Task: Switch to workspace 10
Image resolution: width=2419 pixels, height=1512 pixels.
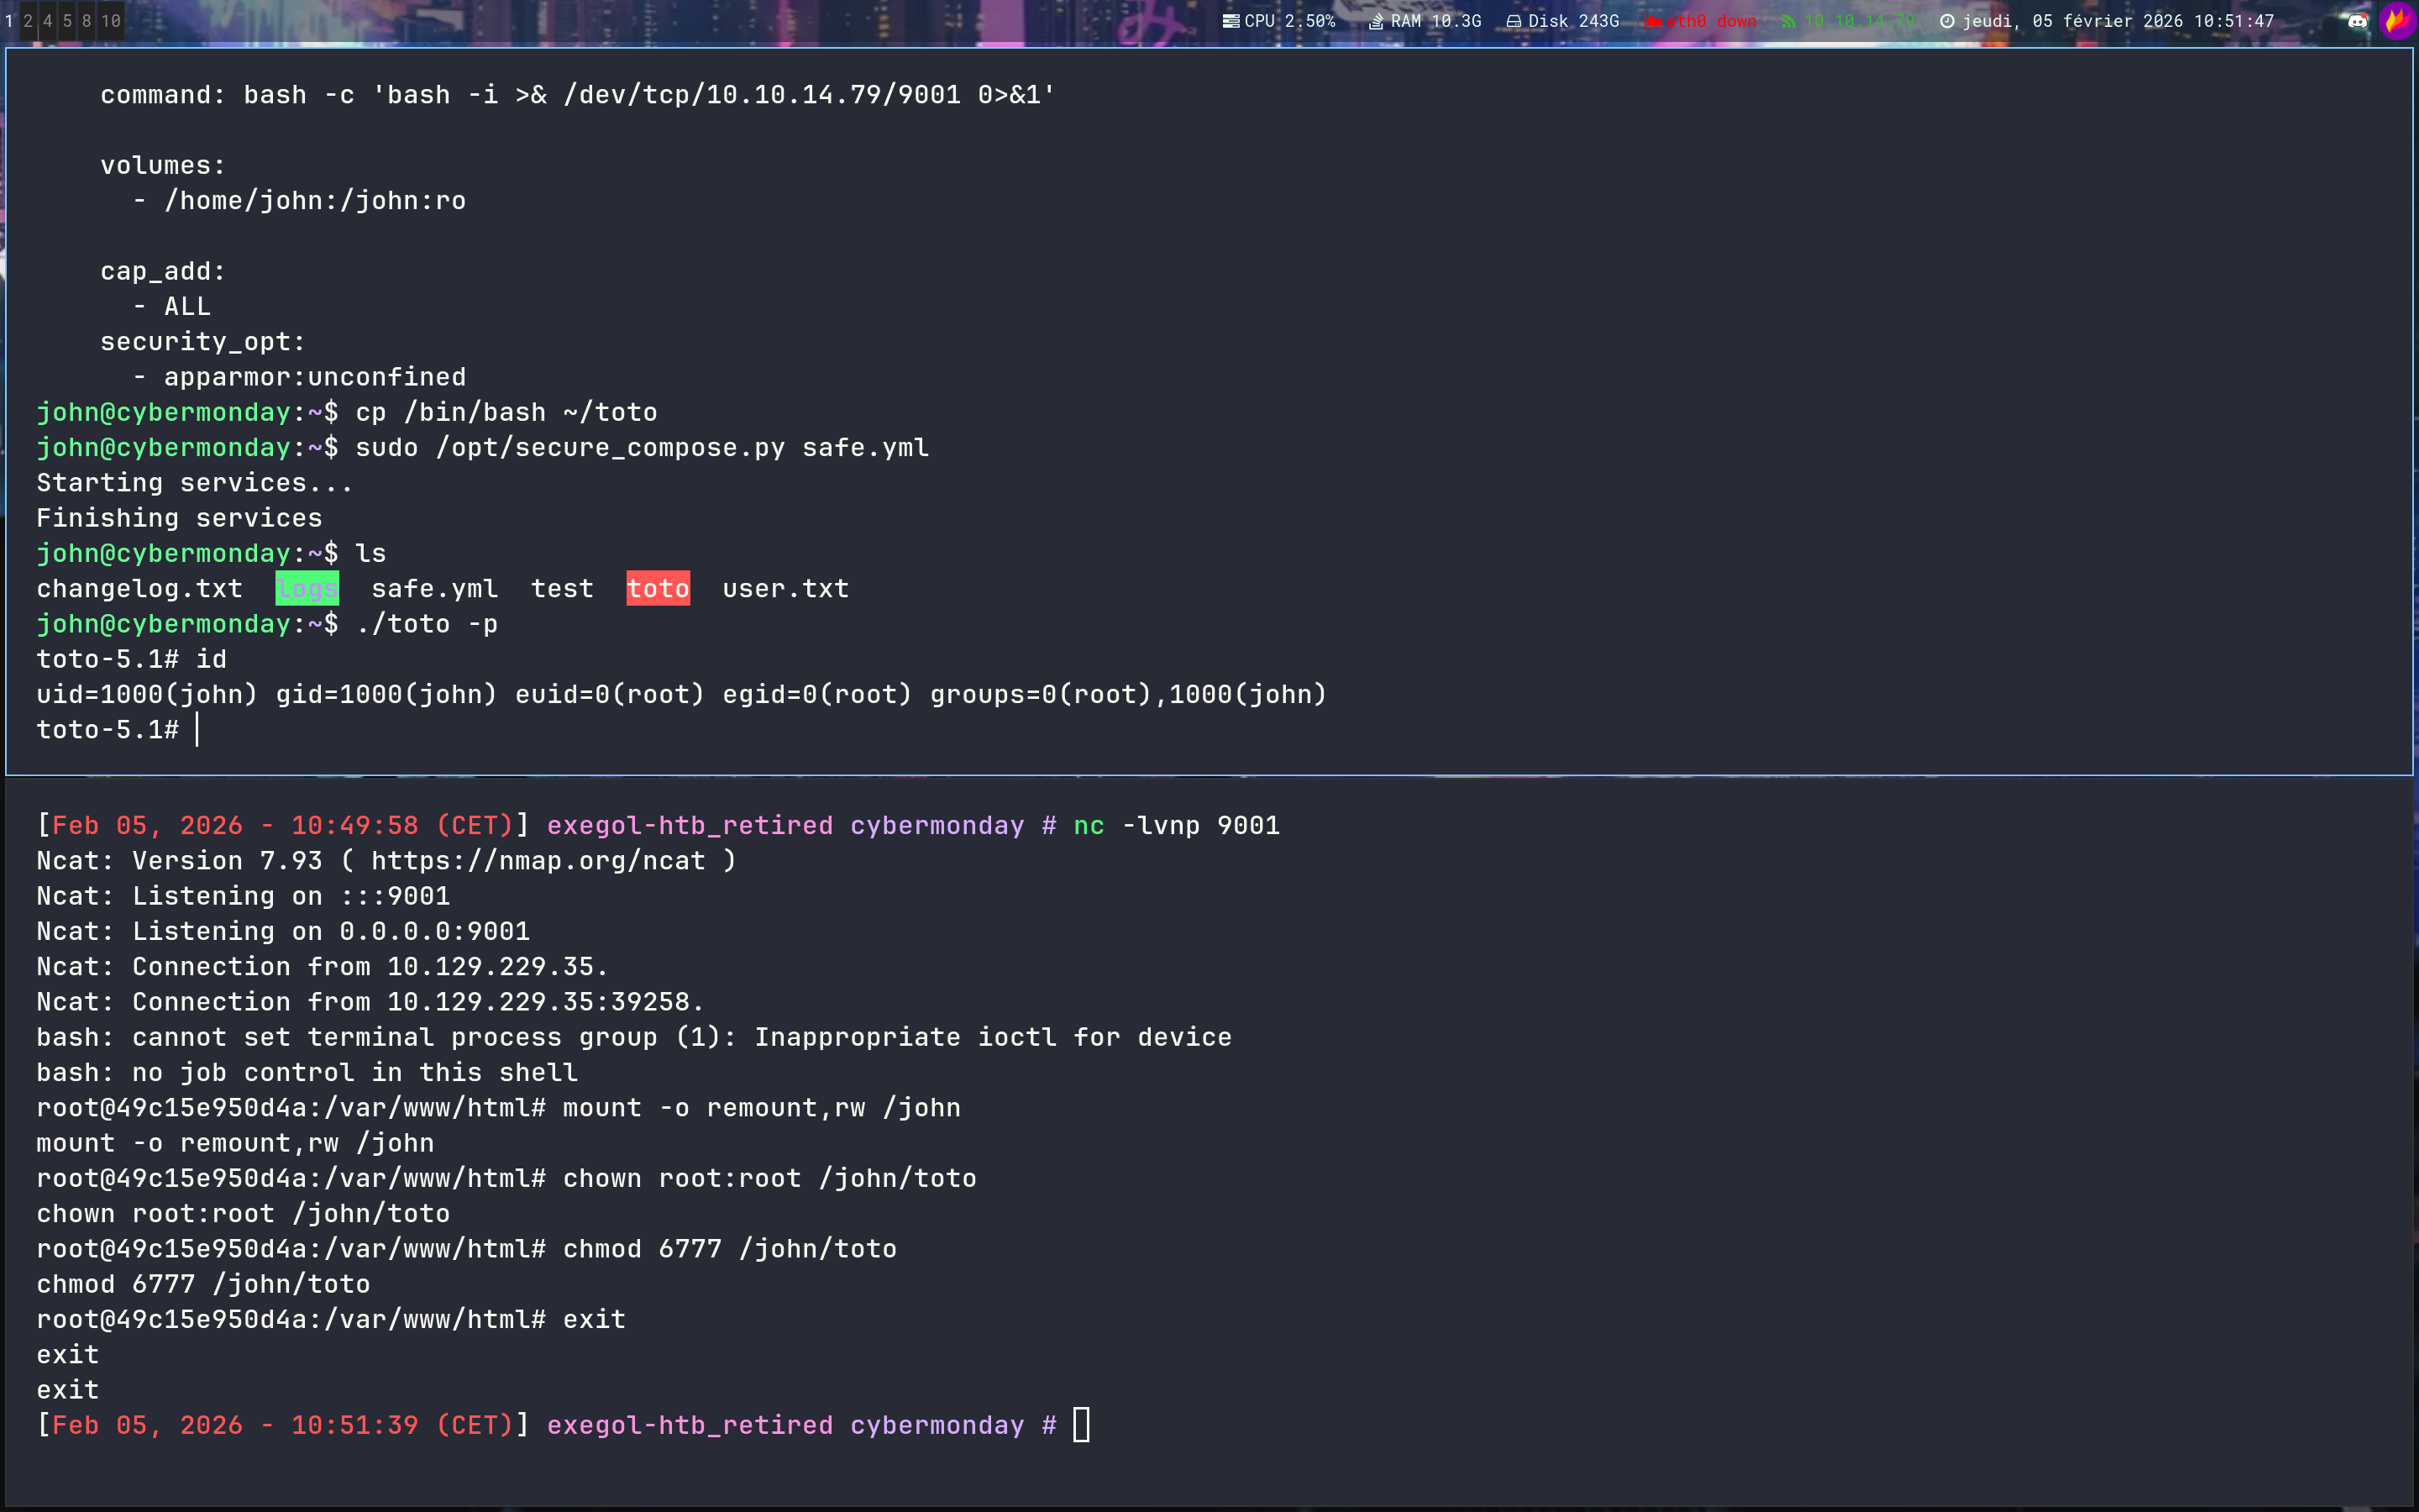Action: click(112, 20)
